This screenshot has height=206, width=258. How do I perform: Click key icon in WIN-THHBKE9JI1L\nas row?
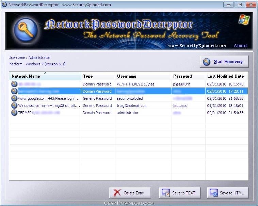point(14,84)
